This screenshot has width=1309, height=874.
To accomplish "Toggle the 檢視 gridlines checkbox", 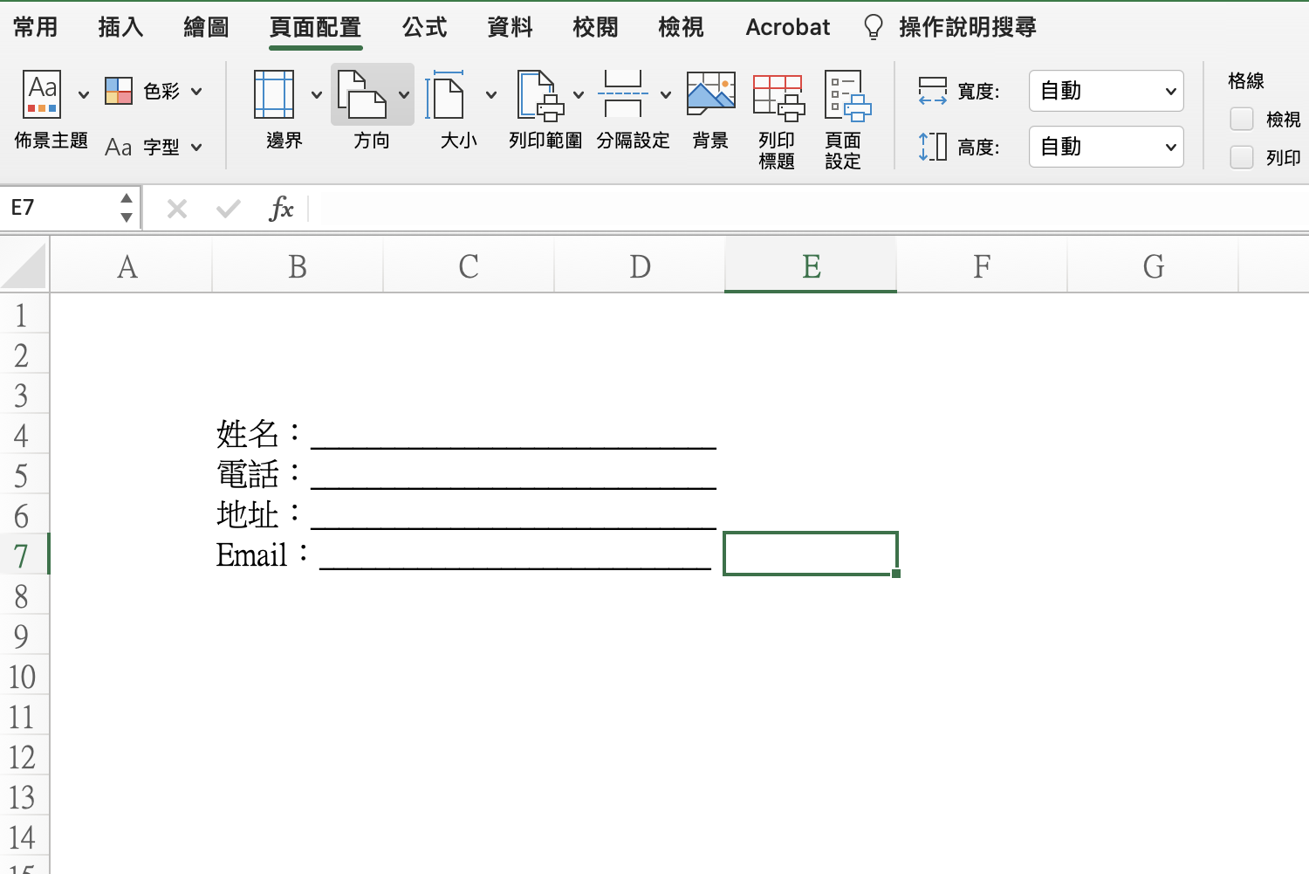I will [1241, 119].
